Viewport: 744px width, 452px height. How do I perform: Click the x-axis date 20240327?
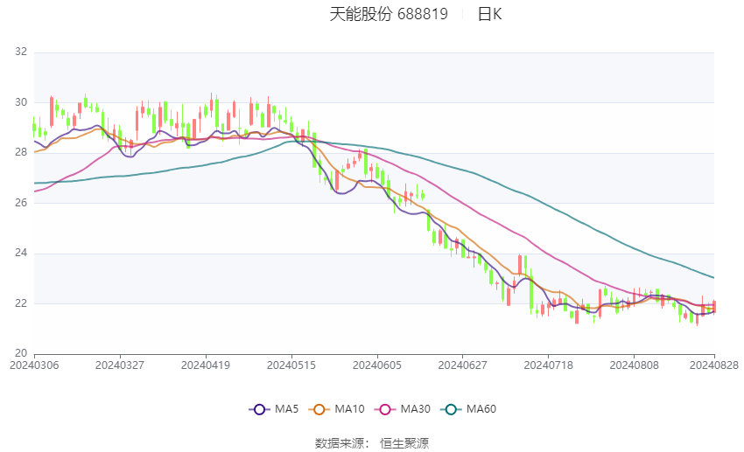coord(120,365)
